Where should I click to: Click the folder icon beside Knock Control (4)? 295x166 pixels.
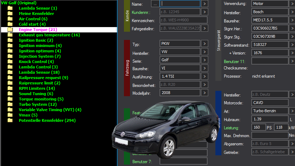pyautogui.click(x=10, y=62)
